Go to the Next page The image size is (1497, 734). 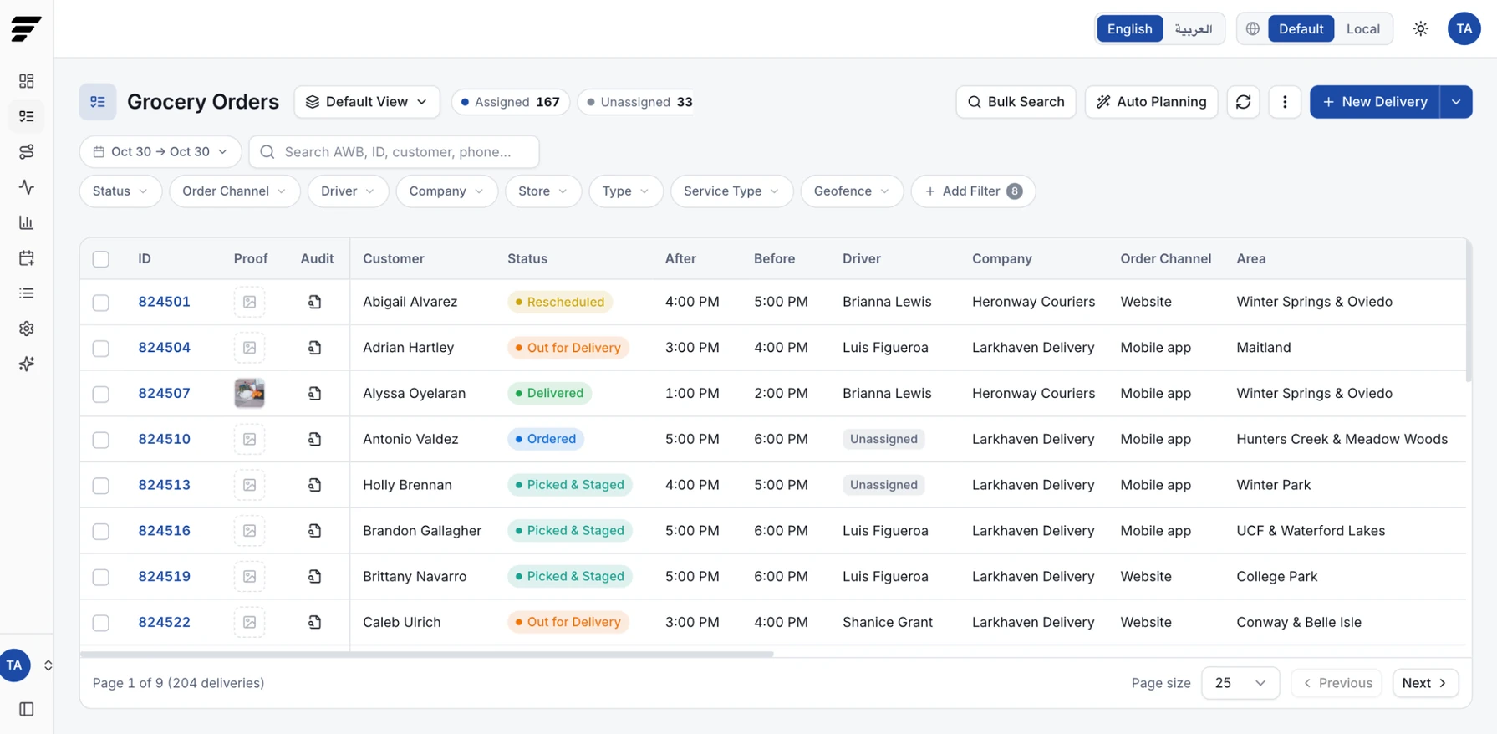click(x=1425, y=683)
